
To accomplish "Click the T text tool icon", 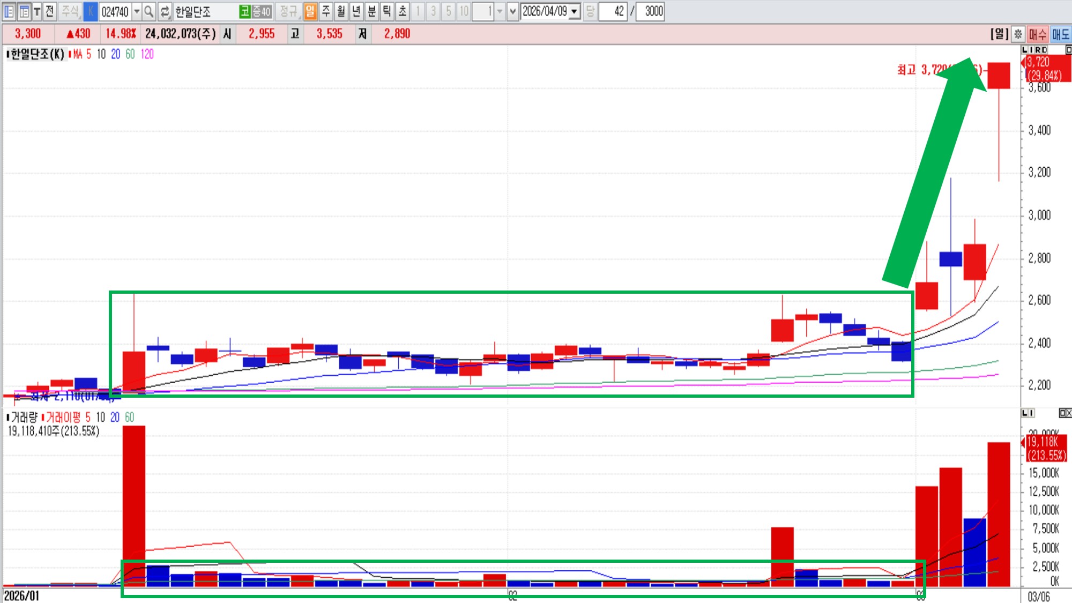I will click(x=37, y=11).
